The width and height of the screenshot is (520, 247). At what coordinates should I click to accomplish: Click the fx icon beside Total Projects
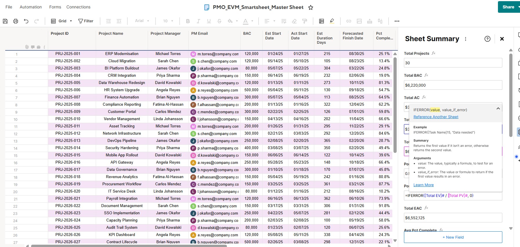434,53
